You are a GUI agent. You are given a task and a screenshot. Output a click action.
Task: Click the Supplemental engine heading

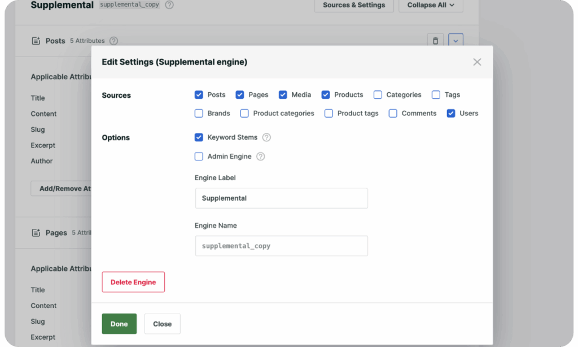62,5
